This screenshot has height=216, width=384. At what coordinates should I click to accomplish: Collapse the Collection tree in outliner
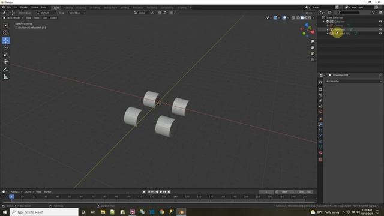point(324,22)
